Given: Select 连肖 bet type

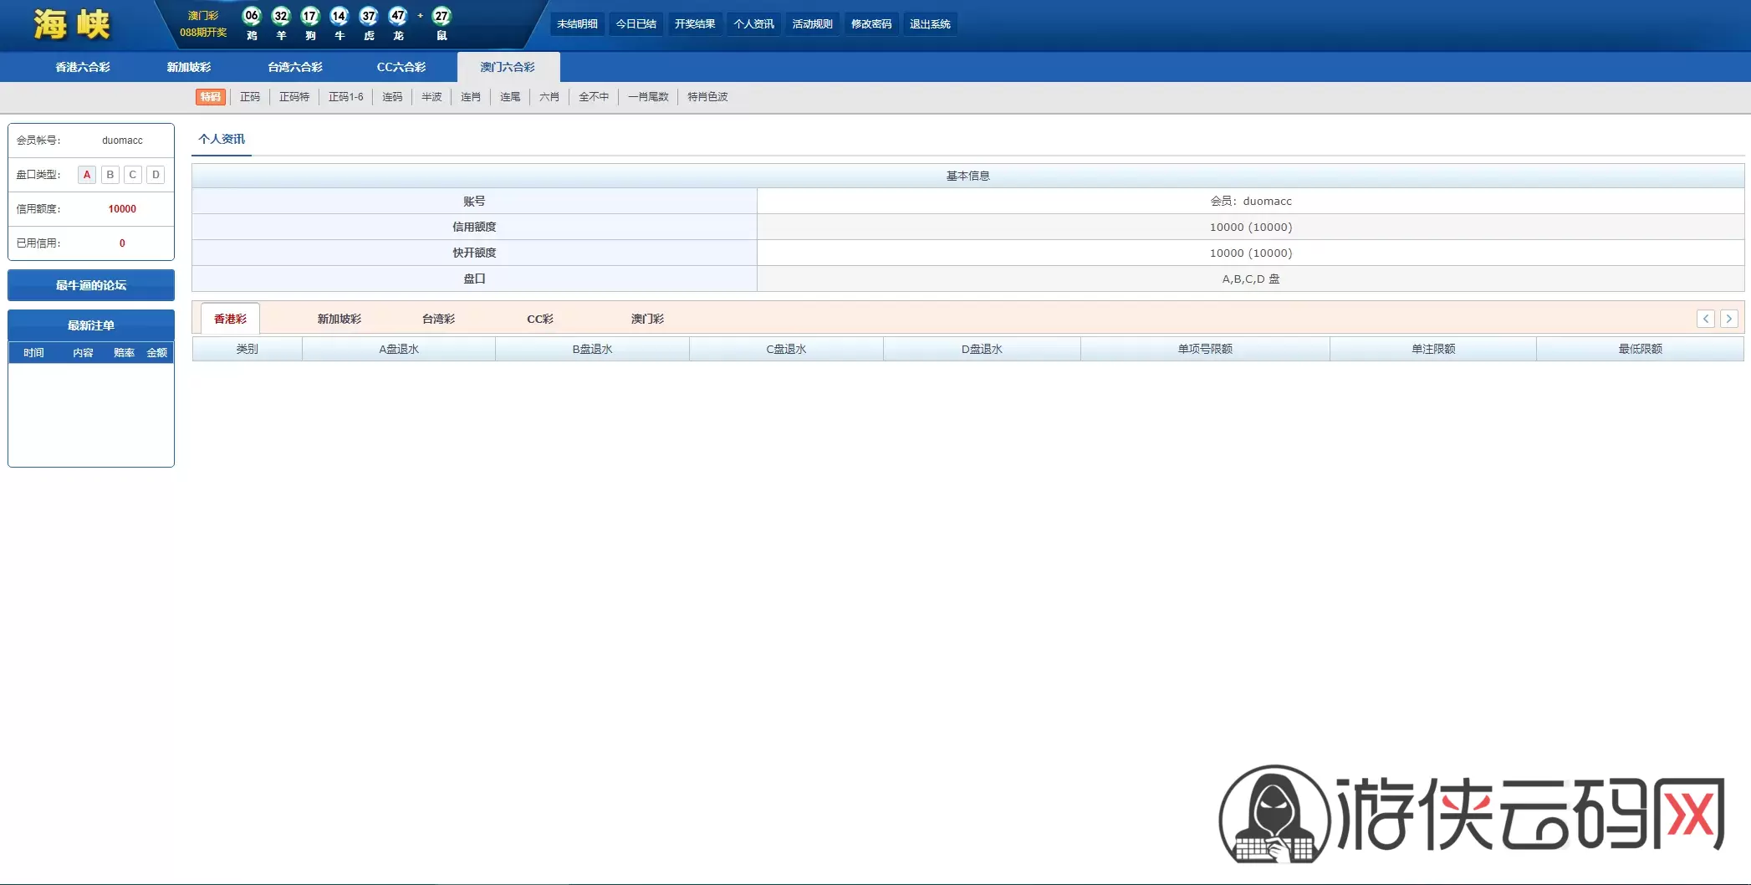Looking at the screenshot, I should tap(471, 97).
